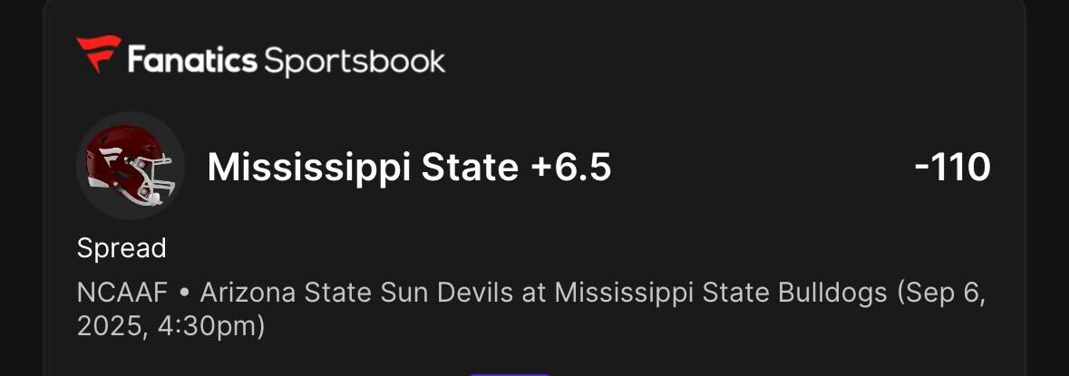Click the circular background behind the helmet
1069x376 pixels.
131,166
